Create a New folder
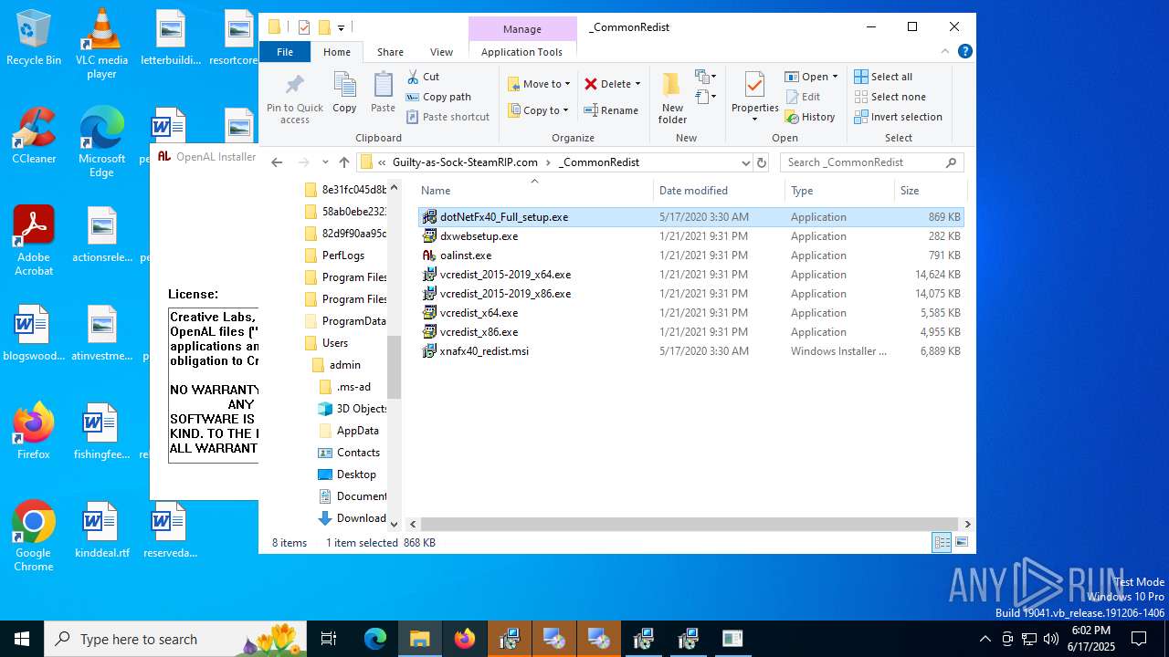 coord(672,99)
